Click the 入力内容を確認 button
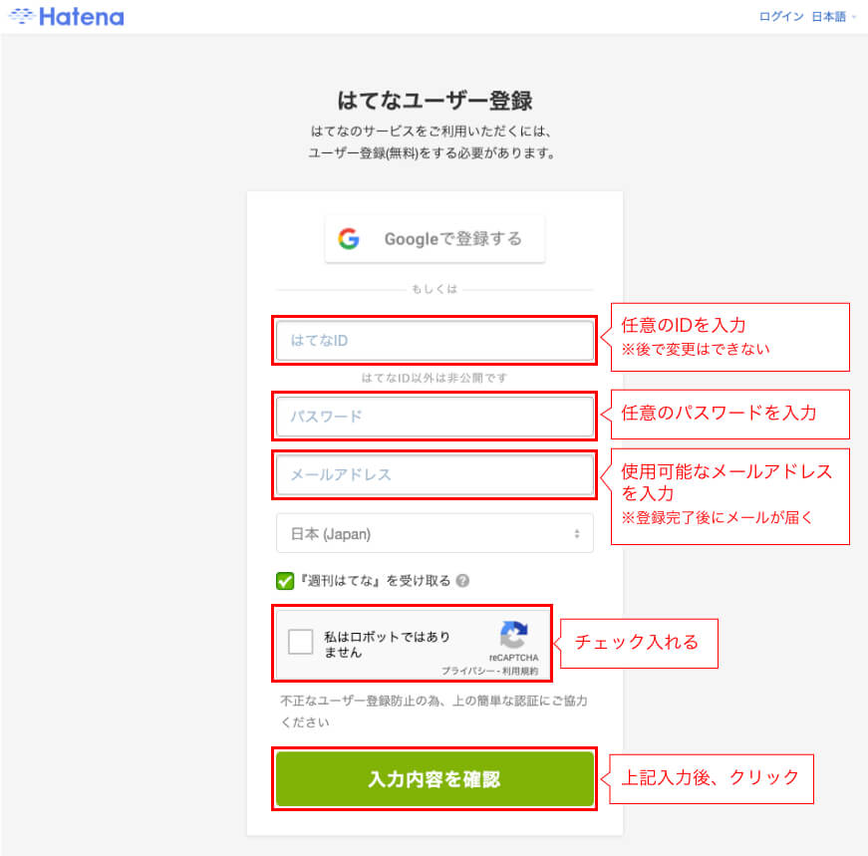 (434, 778)
